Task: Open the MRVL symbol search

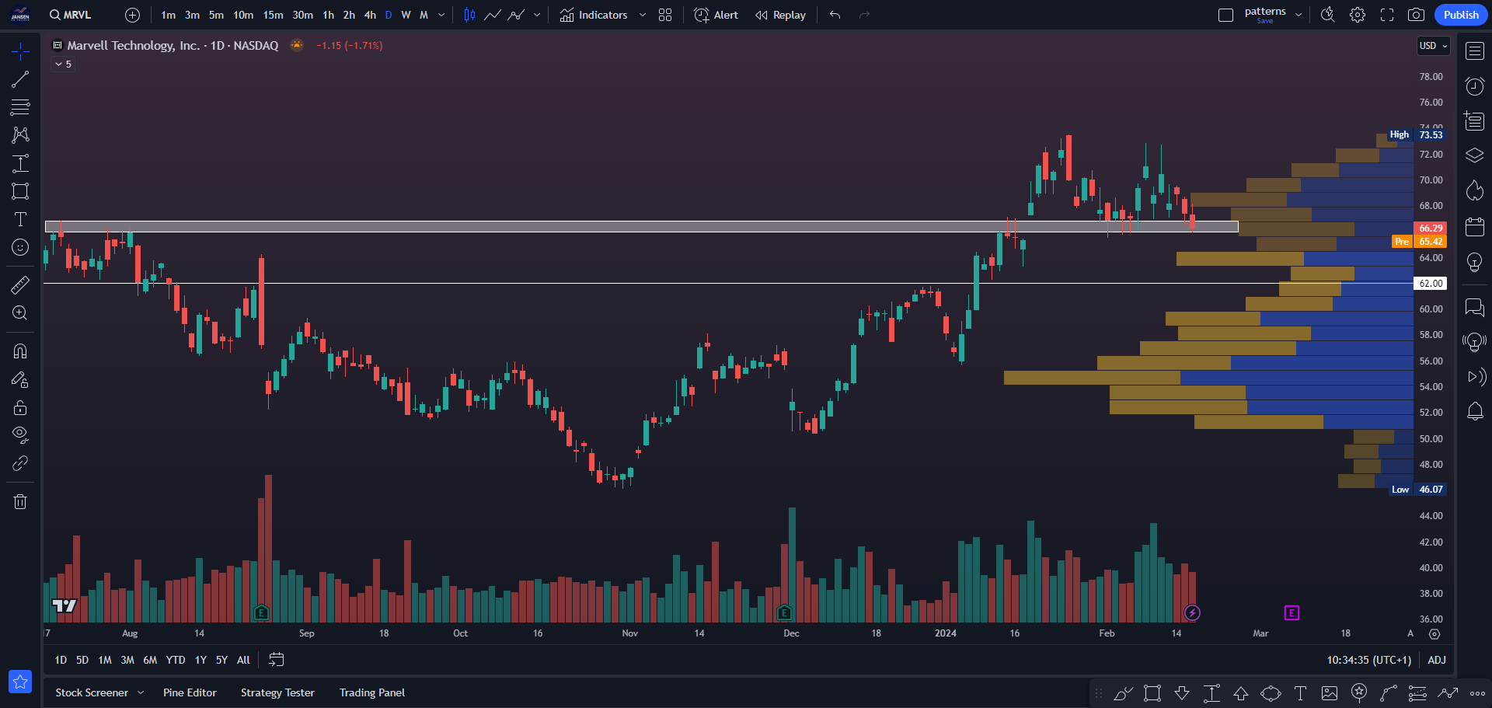Action: 71,15
